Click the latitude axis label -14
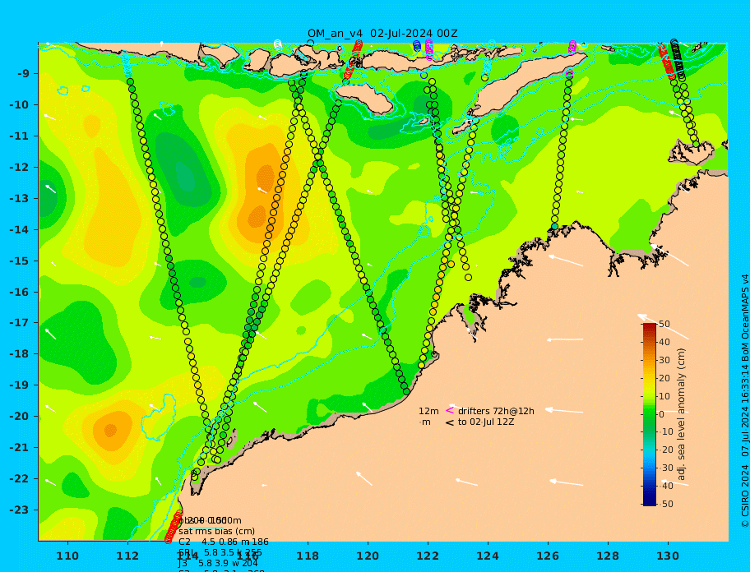 coord(20,229)
